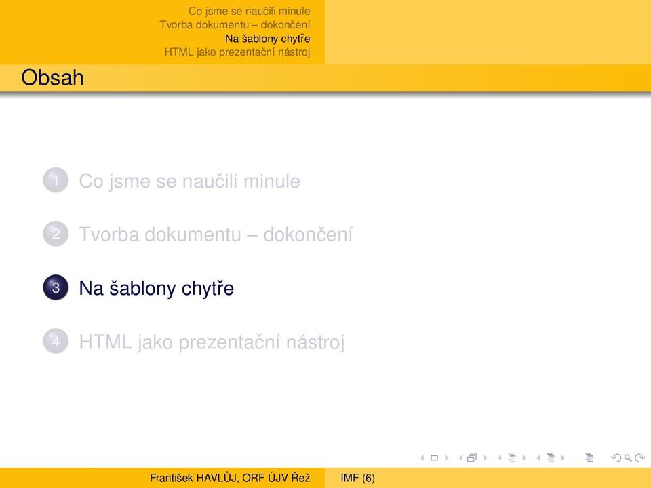Go to next frame arrow
The height and width of the screenshot is (488, 651).
point(486,458)
